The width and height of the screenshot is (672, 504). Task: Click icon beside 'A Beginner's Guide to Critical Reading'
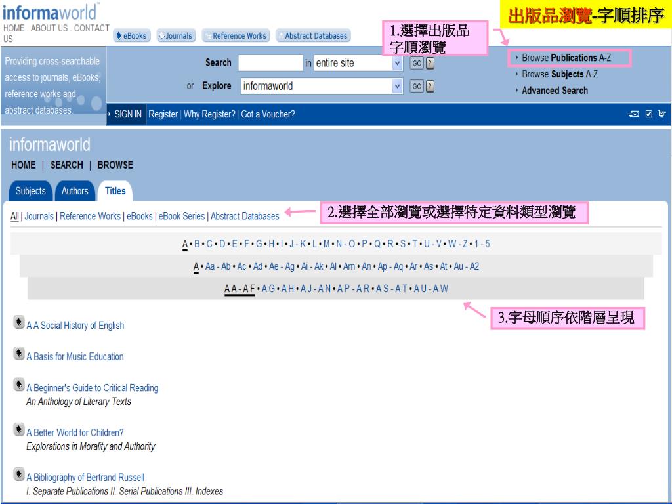[x=19, y=385]
